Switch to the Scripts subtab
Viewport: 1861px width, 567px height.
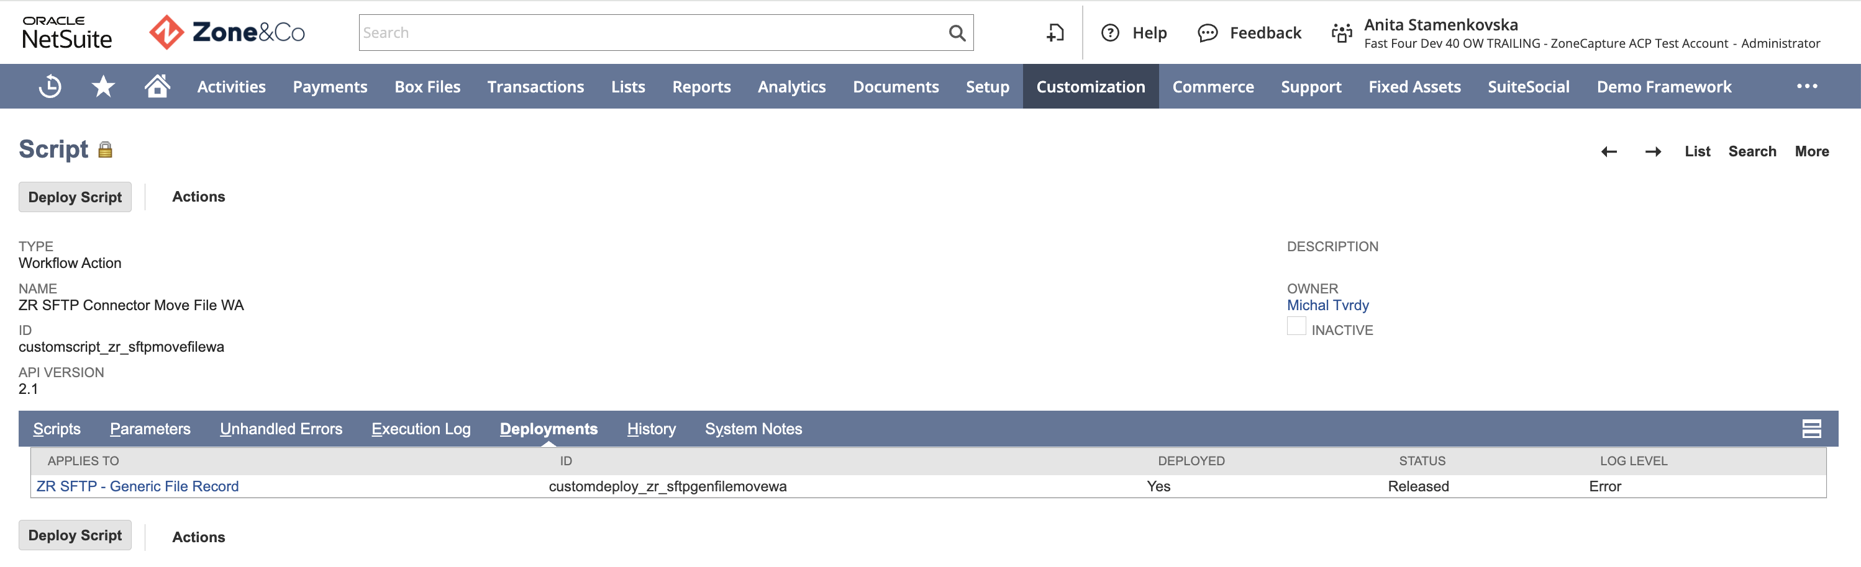(x=57, y=429)
